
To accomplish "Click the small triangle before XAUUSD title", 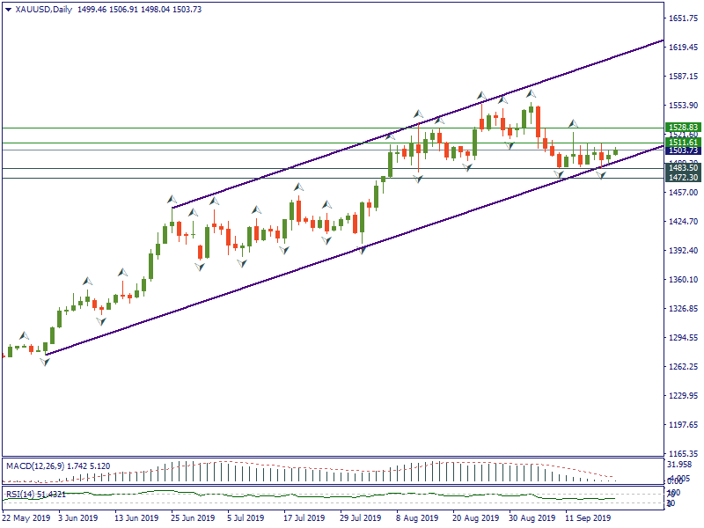I will click(9, 10).
